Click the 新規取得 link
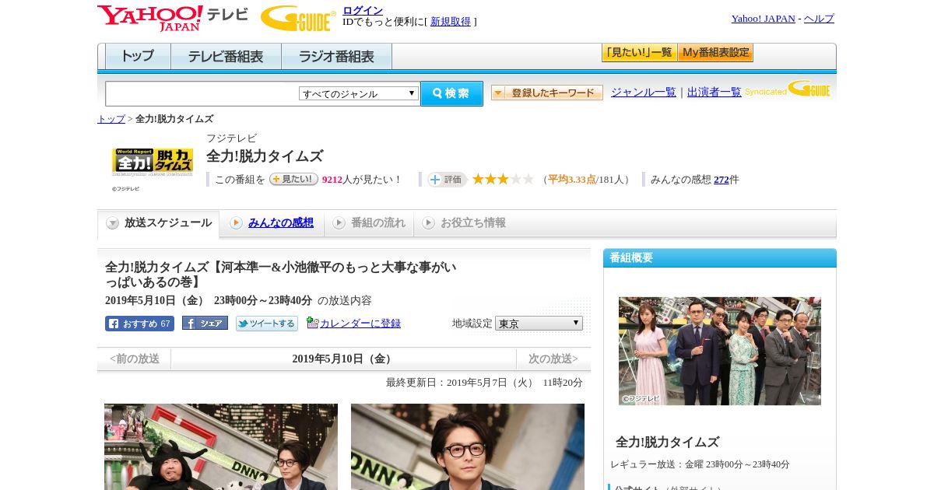Screen dimensions: 934x490 tap(451, 22)
